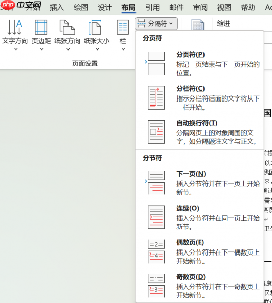Click the 栏 columns icon
This screenshot has width=272, height=303.
pos(123,27)
